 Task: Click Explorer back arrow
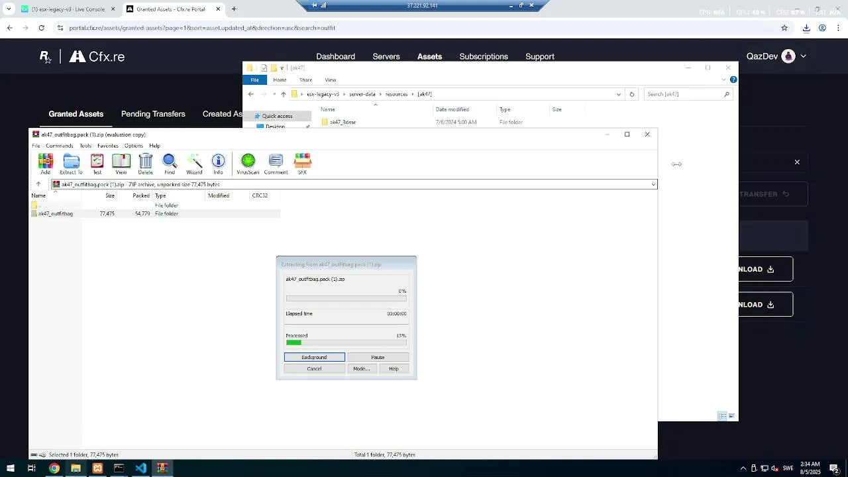[x=250, y=94]
